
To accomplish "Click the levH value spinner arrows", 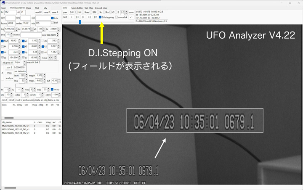I will 27,76.
